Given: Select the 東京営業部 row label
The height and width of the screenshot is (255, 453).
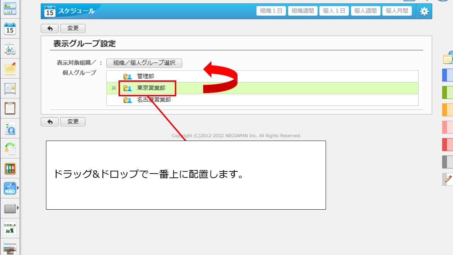Looking at the screenshot, I should 151,88.
